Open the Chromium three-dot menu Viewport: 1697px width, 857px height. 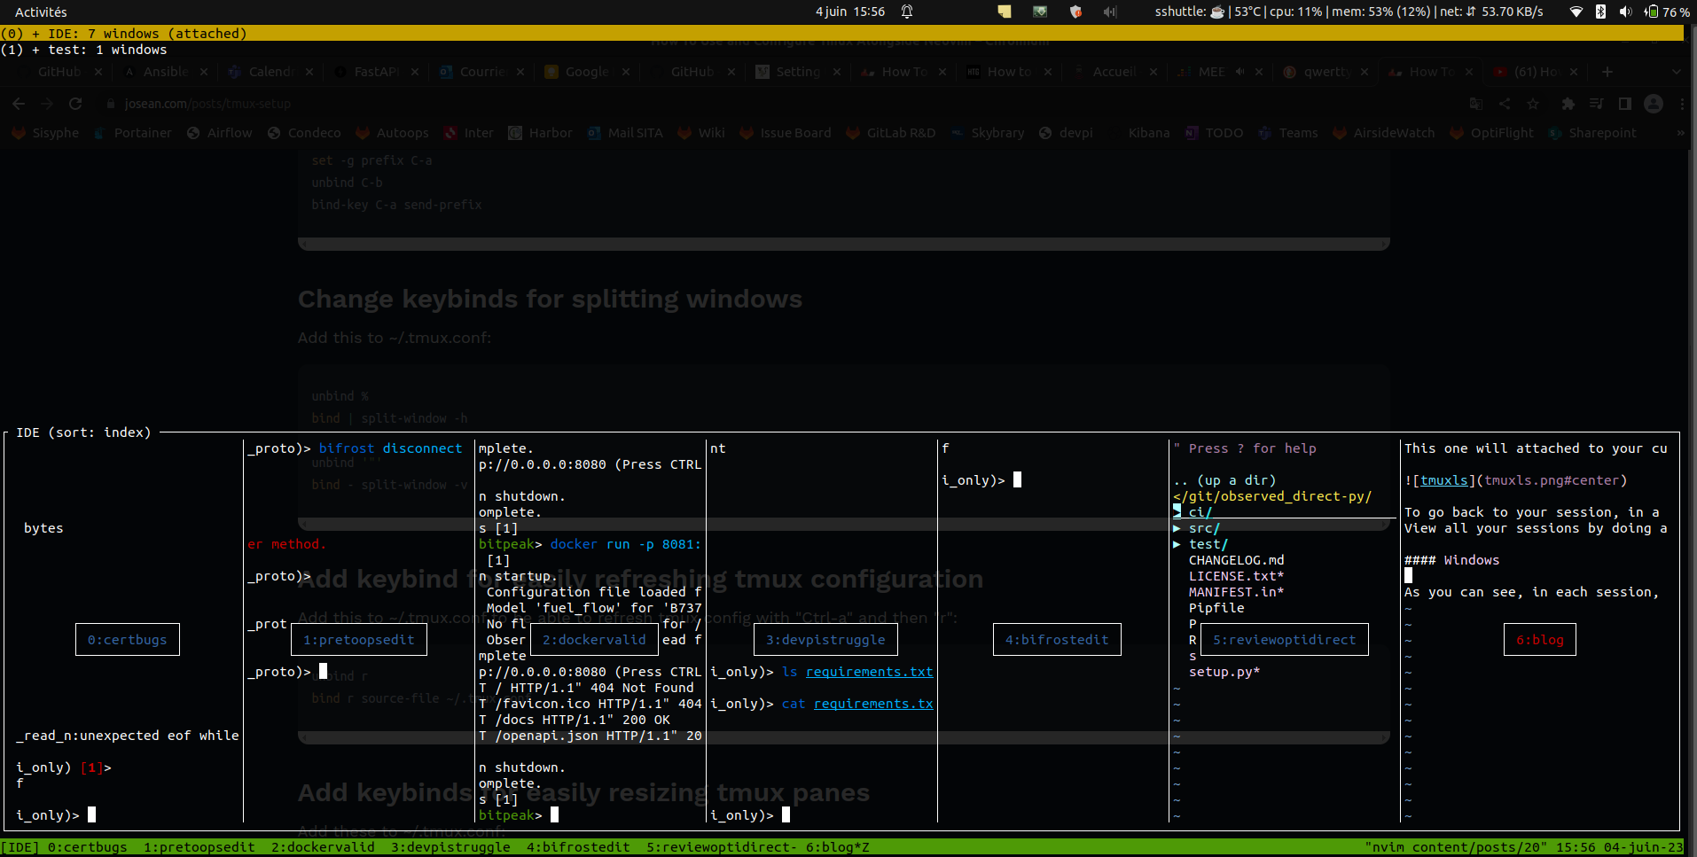tap(1682, 104)
